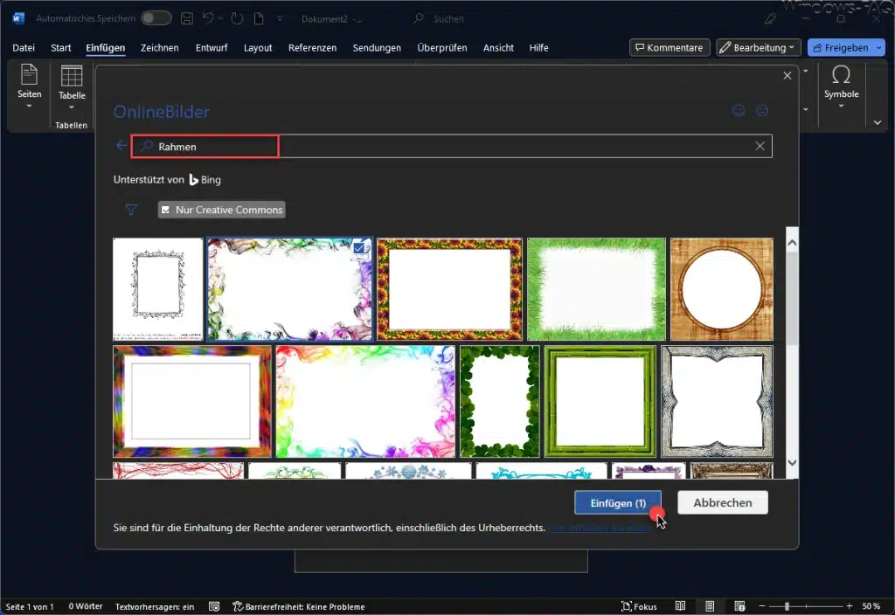Image resolution: width=895 pixels, height=615 pixels.
Task: Click the Freigeben button
Action: point(840,47)
